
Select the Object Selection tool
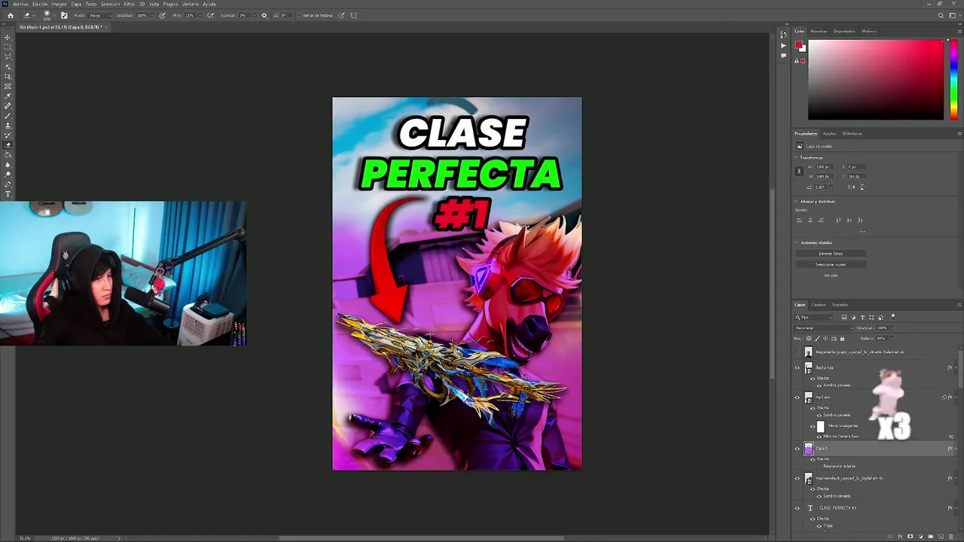coord(8,66)
